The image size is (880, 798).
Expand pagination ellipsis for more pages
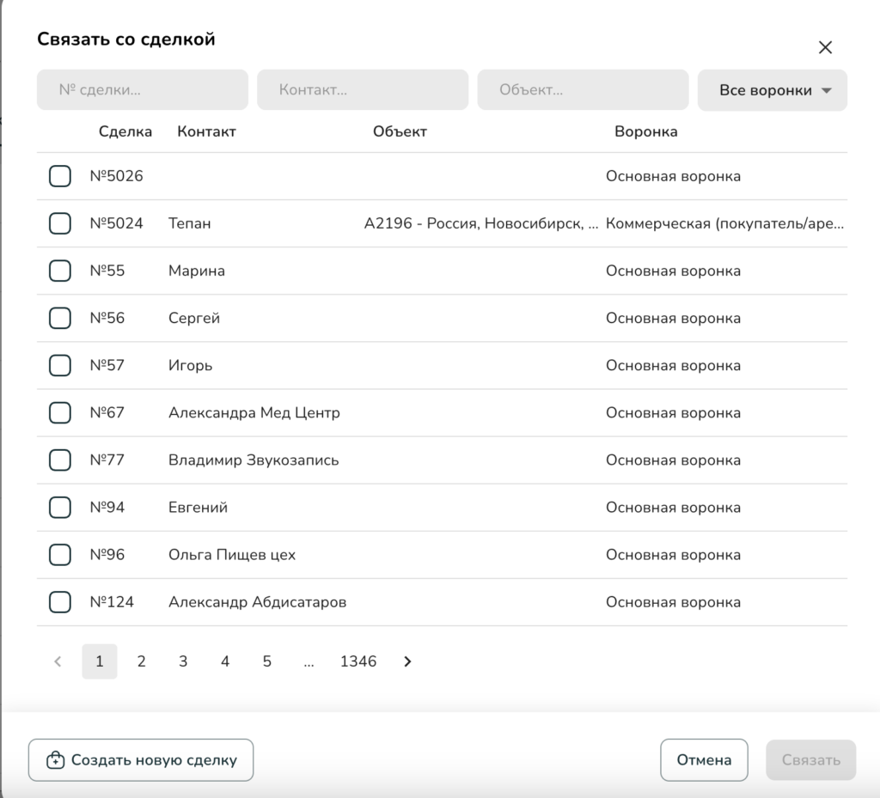point(309,661)
